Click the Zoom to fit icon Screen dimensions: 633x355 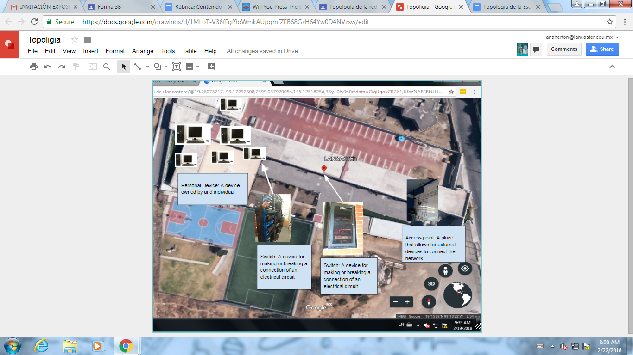93,67
